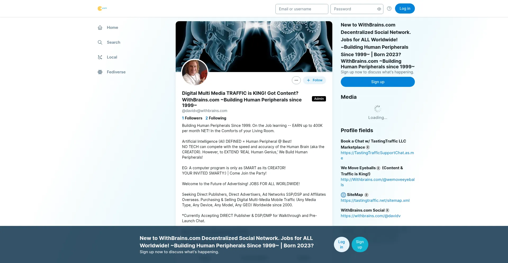Open the TastingTrafficSupportChat.as.me link

coord(377,155)
